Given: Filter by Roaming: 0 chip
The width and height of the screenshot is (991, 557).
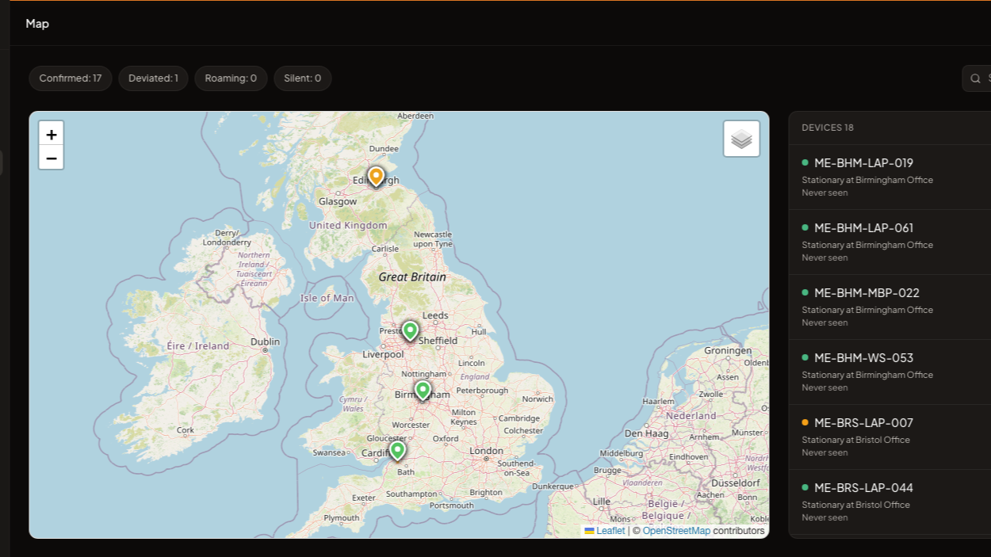Looking at the screenshot, I should click(x=231, y=78).
